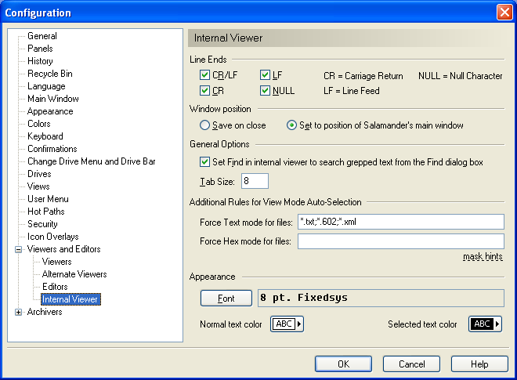Viewport: 517px width, 380px height.
Task: Open the Icon Overlays settings page
Action: coord(52,237)
